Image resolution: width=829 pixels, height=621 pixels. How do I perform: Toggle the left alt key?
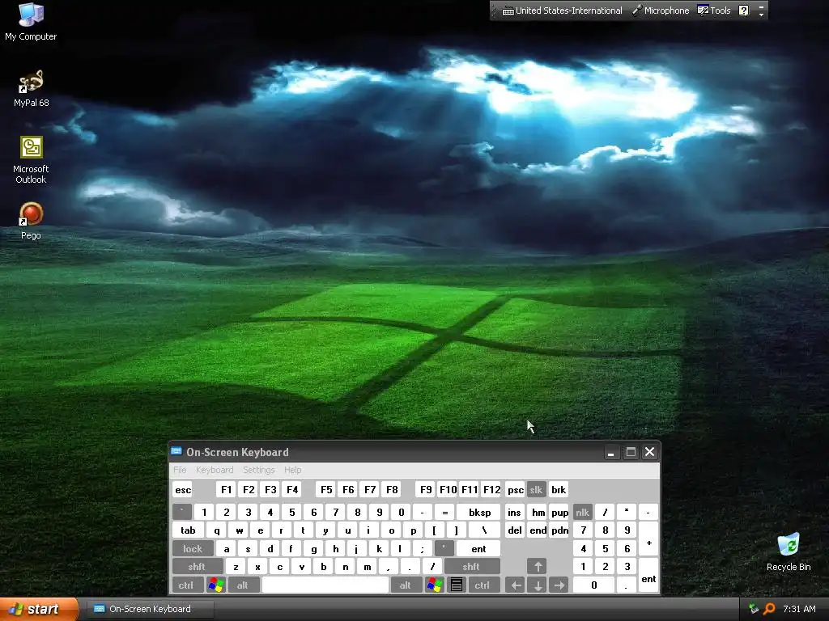(x=243, y=585)
